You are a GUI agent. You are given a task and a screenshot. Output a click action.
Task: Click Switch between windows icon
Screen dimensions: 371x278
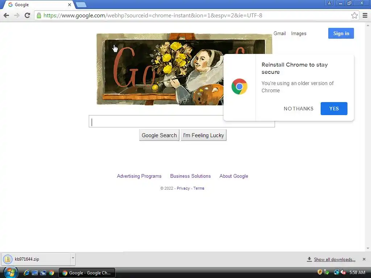pyautogui.click(x=43, y=273)
